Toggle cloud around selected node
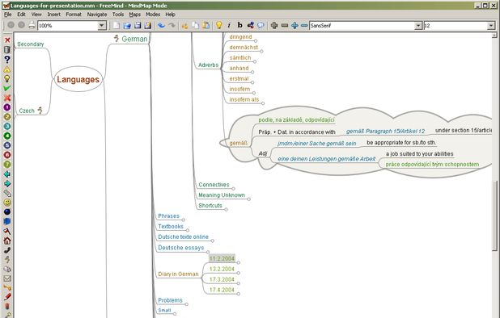Screen dimensions: 500x318 click(x=261, y=25)
